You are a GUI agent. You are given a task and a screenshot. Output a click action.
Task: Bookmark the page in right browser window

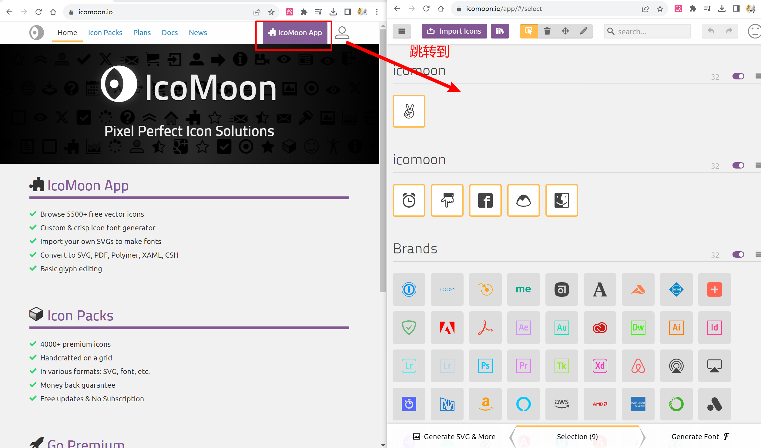click(660, 9)
